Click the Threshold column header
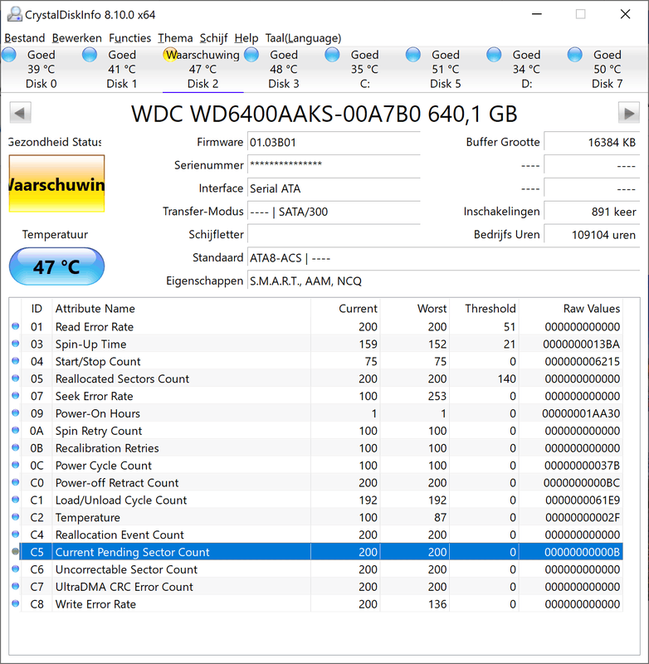The height and width of the screenshot is (664, 649). [x=484, y=308]
